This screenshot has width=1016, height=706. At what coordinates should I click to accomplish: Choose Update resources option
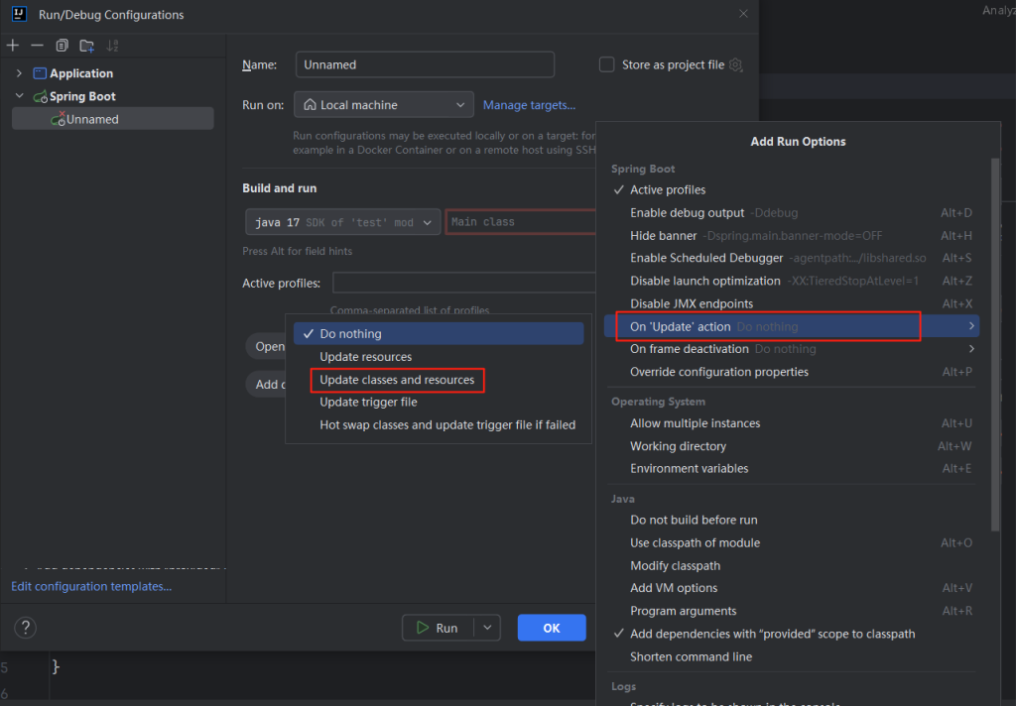coord(439,357)
